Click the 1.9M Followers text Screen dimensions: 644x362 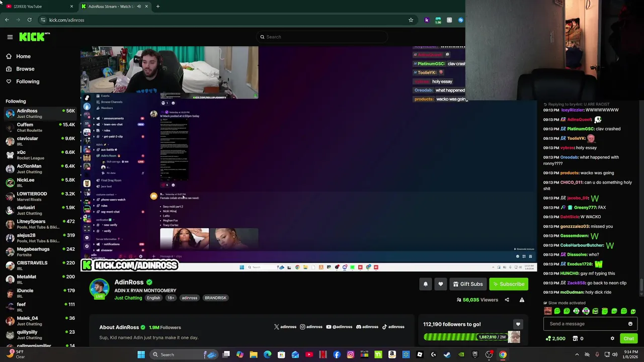[165, 327]
